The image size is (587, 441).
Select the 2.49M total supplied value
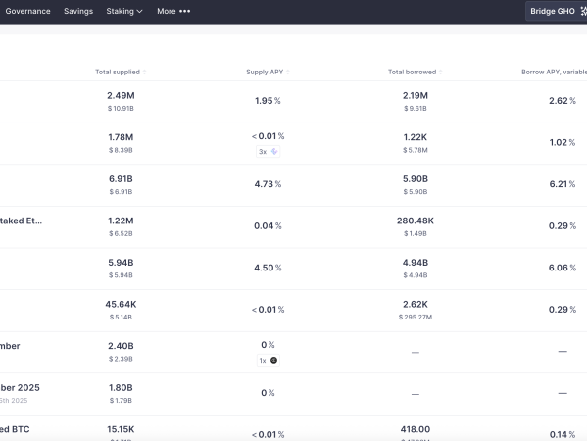pyautogui.click(x=121, y=96)
